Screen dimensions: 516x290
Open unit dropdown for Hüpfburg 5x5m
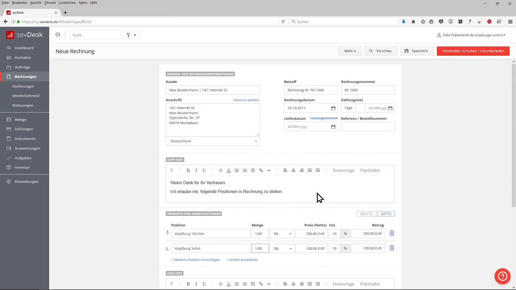tap(282, 249)
